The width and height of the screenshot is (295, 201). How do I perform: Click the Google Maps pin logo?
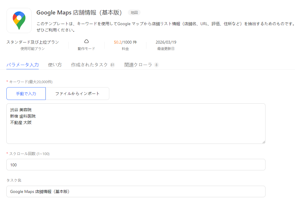click(x=19, y=21)
